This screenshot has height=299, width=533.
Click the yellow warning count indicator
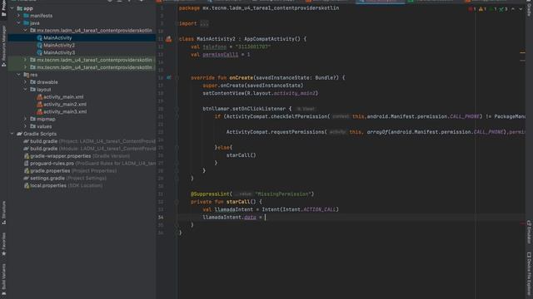(483, 9)
